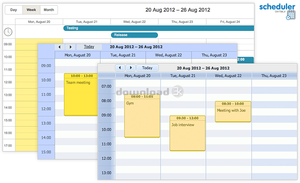The height and width of the screenshot is (183, 300).
Task: Open the Gym event 08:00 - 11:05
Action: pos(142,116)
